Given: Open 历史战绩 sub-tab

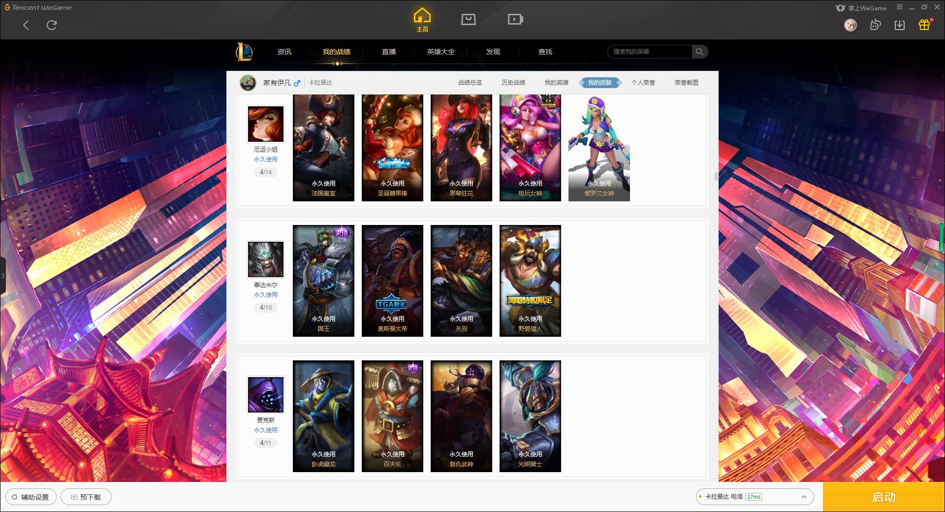Looking at the screenshot, I should point(513,83).
